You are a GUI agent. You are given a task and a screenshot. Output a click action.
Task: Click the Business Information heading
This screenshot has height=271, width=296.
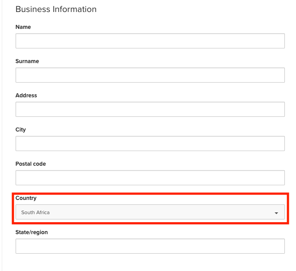(x=56, y=9)
